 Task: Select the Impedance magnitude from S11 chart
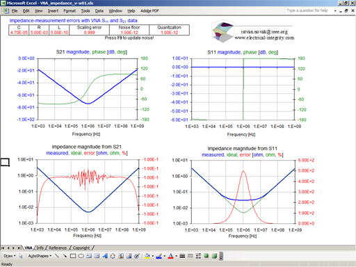tap(243, 192)
